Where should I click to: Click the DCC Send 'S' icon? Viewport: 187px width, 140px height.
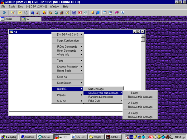point(74,12)
